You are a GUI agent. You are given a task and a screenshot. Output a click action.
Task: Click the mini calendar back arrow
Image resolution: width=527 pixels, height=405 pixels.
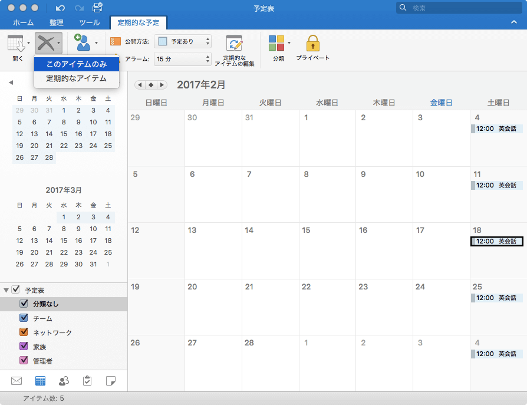pyautogui.click(x=11, y=83)
